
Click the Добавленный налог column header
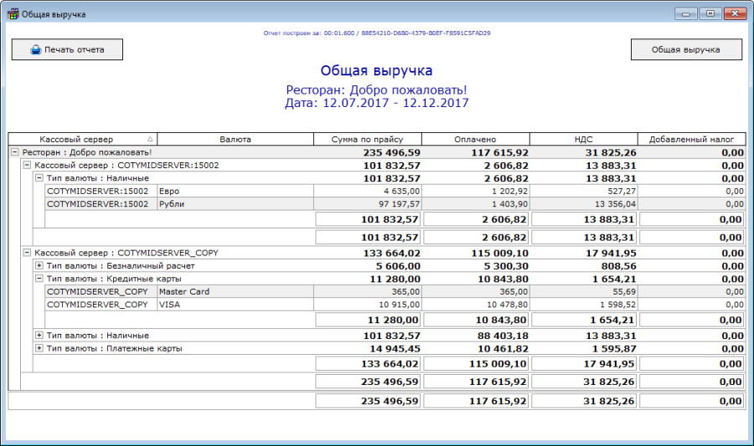click(691, 139)
